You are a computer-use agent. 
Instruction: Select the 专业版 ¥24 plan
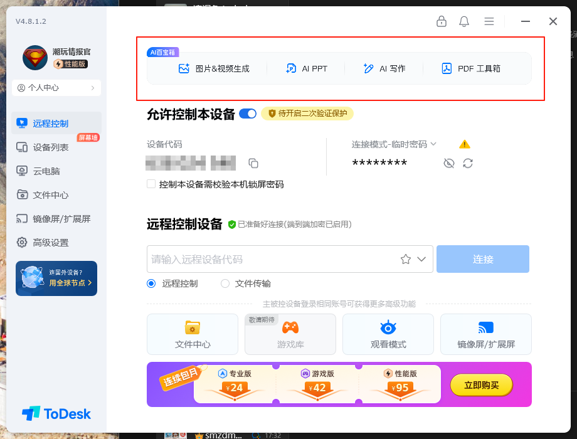(235, 384)
